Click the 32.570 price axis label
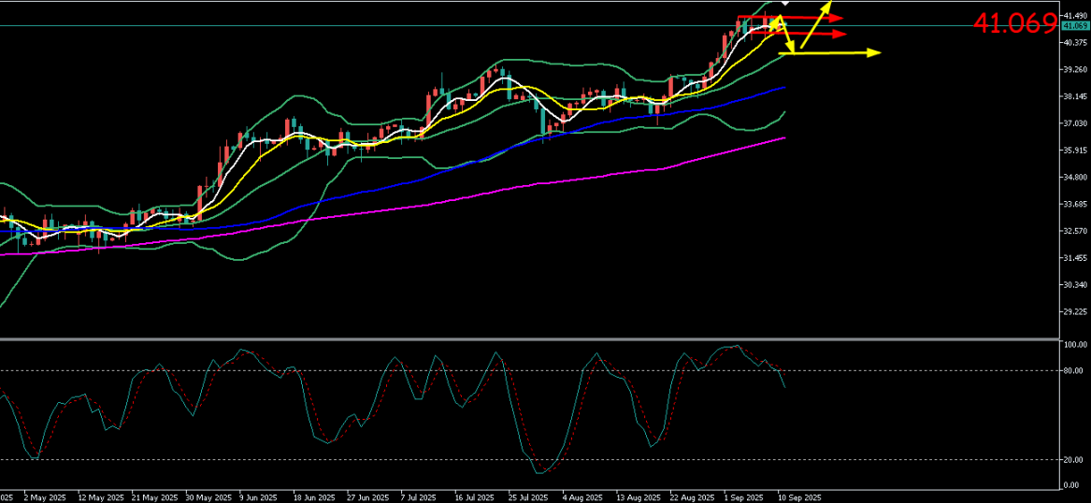The image size is (1091, 503). point(1076,231)
